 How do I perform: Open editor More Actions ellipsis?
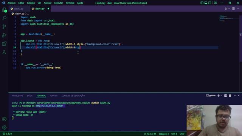(238, 9)
